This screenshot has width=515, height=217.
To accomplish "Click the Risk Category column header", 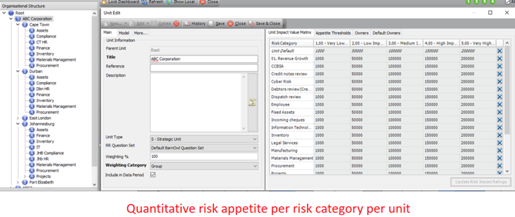I will click(x=292, y=43).
